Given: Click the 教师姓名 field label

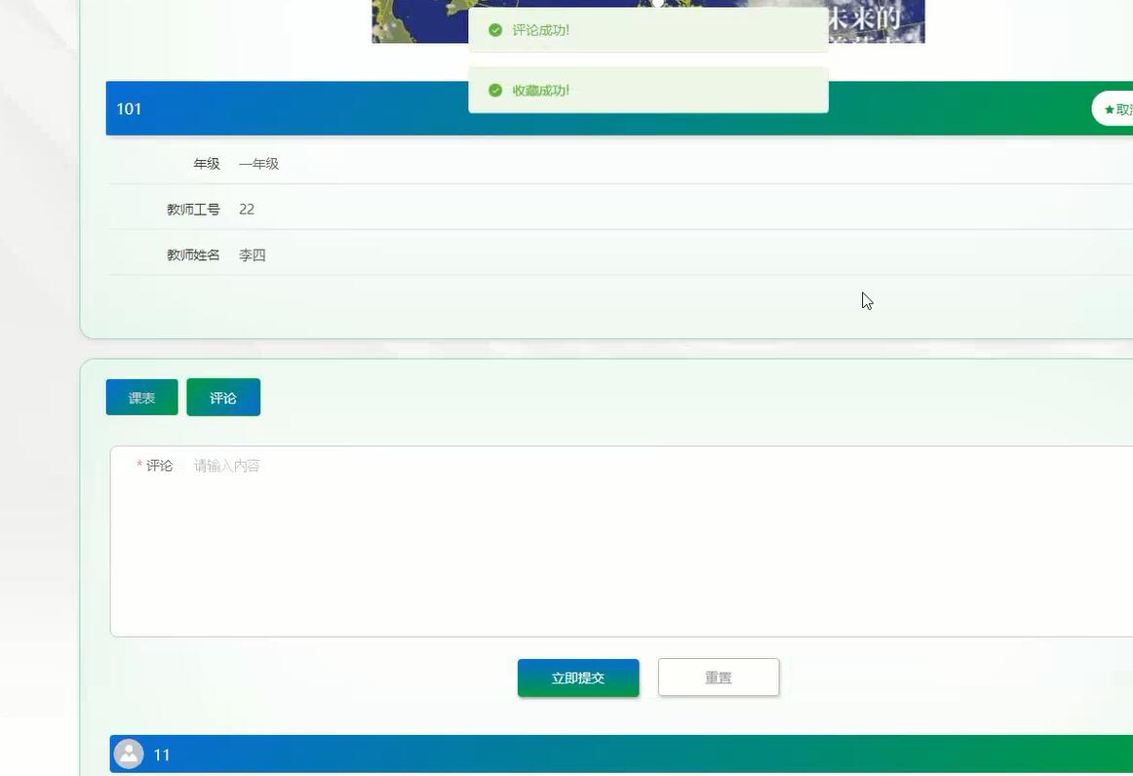Looking at the screenshot, I should 193,255.
